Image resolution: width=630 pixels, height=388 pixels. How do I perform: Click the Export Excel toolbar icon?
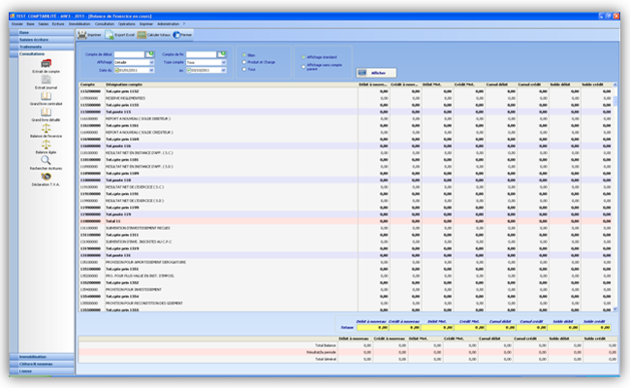click(110, 35)
